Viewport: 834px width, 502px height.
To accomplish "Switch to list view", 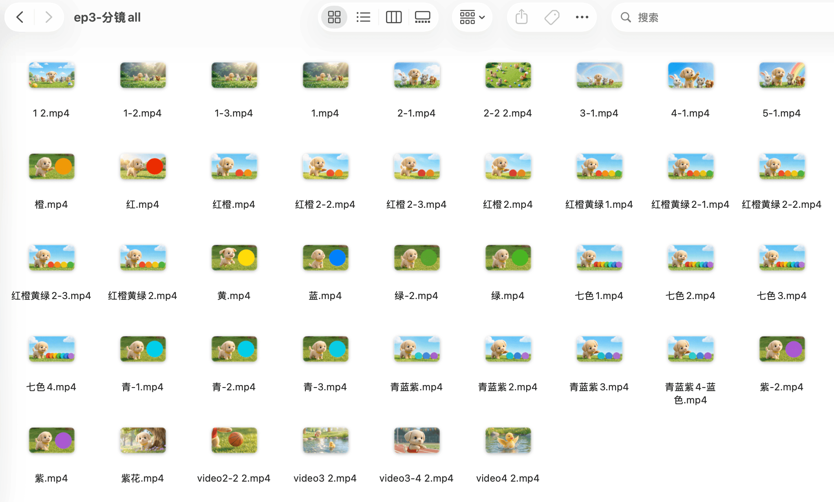I will [x=363, y=17].
